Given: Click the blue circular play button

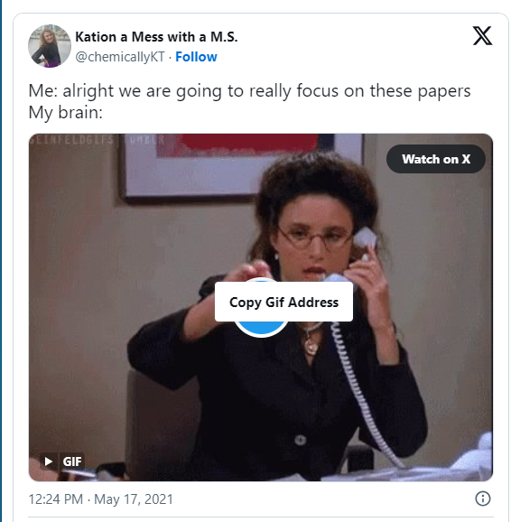Looking at the screenshot, I should 261,329.
